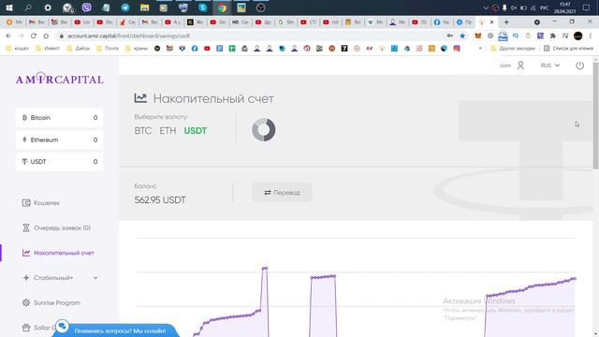Open the кошел bookmark folder
The image size is (599, 337).
coord(17,48)
